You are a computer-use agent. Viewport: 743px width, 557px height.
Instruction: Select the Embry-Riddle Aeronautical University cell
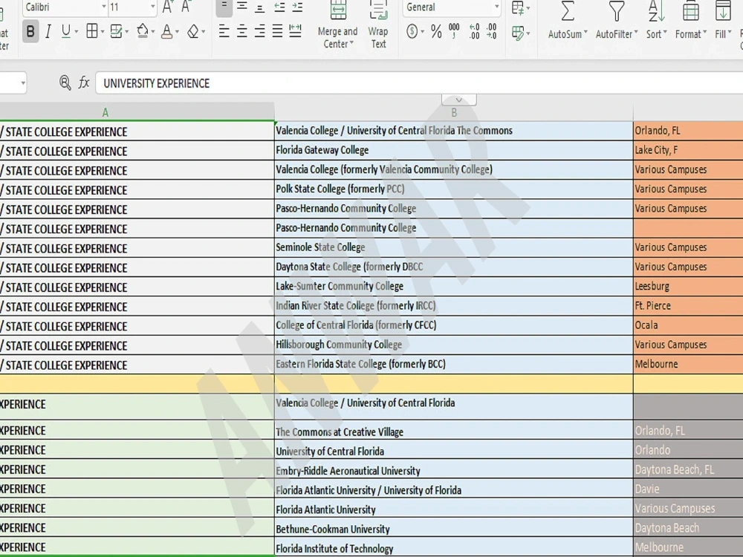pyautogui.click(x=454, y=469)
